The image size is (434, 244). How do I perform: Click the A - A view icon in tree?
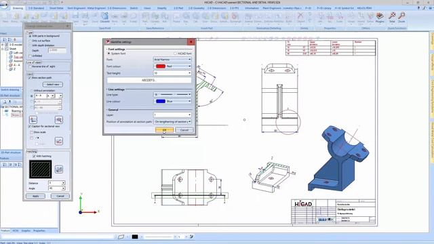11,65
